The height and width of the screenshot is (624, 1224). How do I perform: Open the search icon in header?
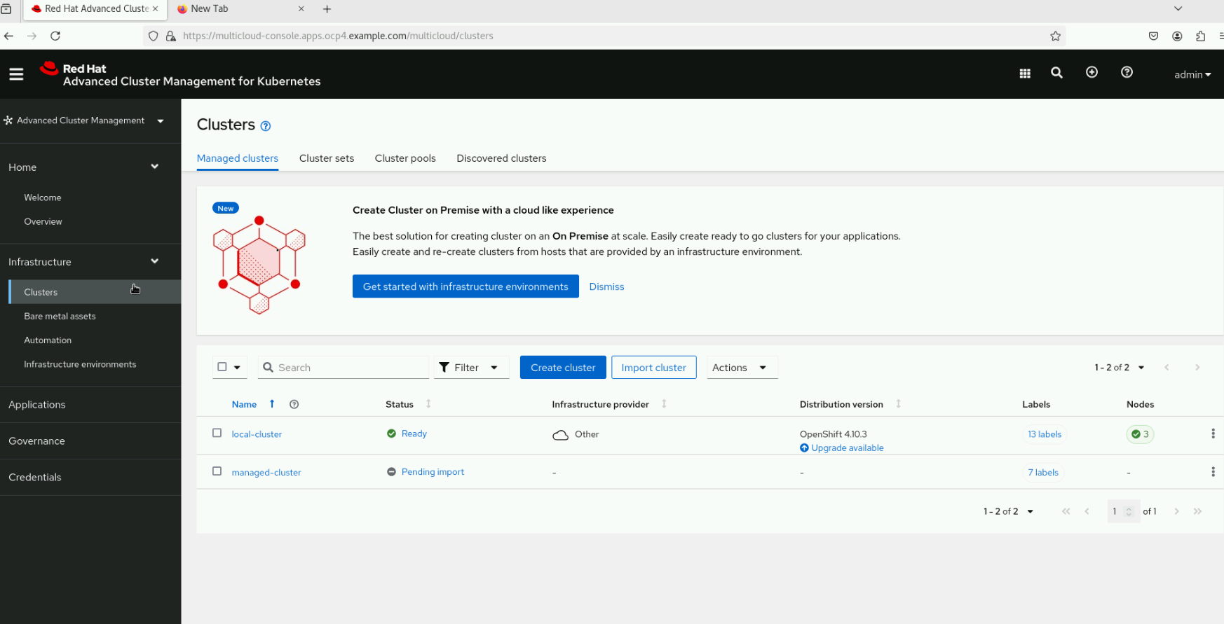point(1056,73)
